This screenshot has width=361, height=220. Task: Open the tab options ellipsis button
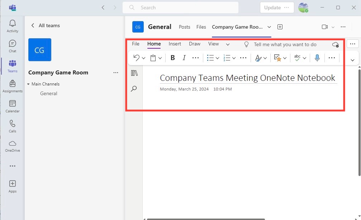pyautogui.click(x=352, y=44)
